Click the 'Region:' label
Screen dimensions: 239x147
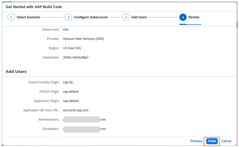[x=54, y=48]
